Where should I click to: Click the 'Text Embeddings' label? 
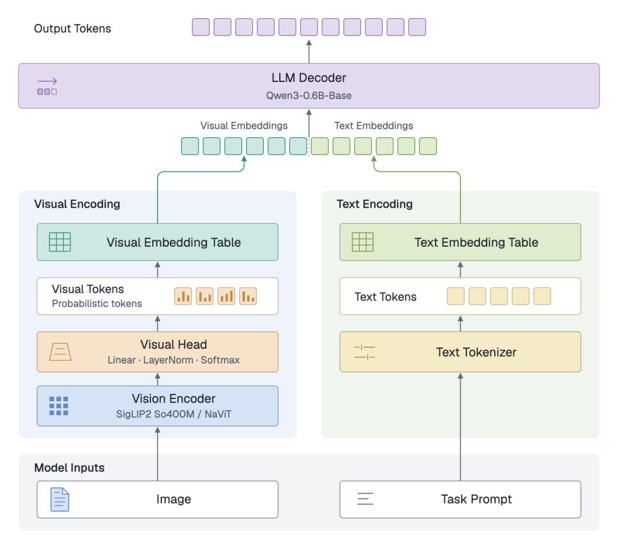tap(374, 125)
